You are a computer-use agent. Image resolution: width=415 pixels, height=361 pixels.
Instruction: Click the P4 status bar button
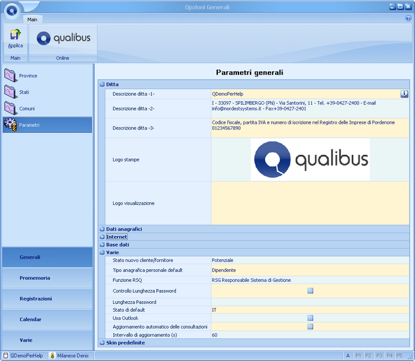389,356
